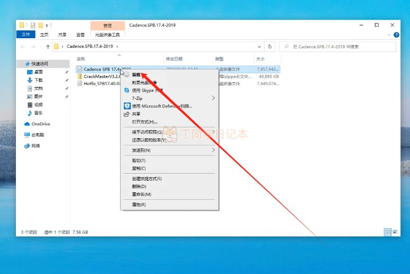Switch to the 共享 ribbon tab

62,35
